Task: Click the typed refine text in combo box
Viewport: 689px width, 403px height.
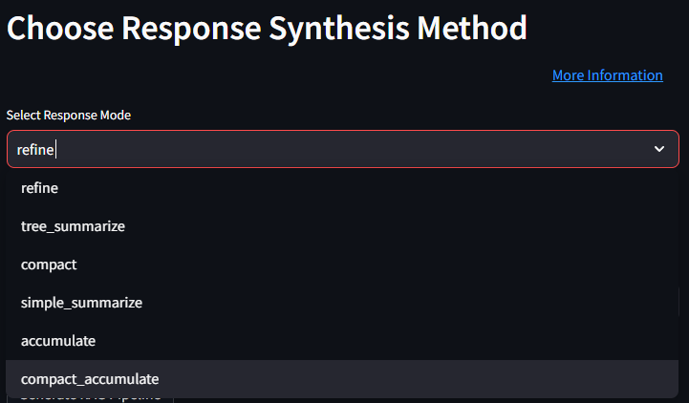Action: pyautogui.click(x=36, y=149)
